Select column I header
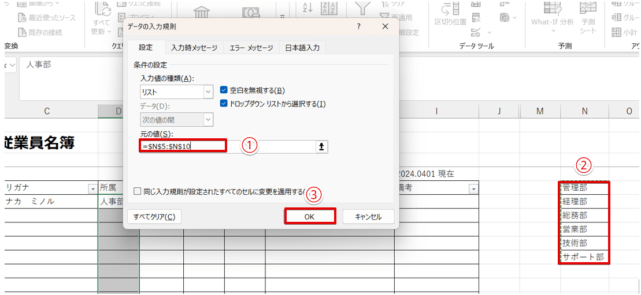This screenshot has width=641, height=295. pyautogui.click(x=436, y=111)
